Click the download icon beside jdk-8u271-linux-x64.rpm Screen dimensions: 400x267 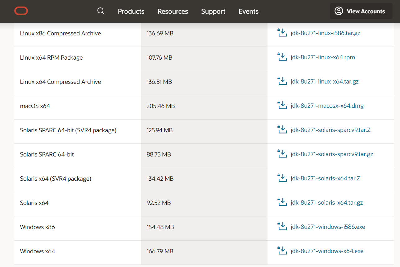(282, 57)
